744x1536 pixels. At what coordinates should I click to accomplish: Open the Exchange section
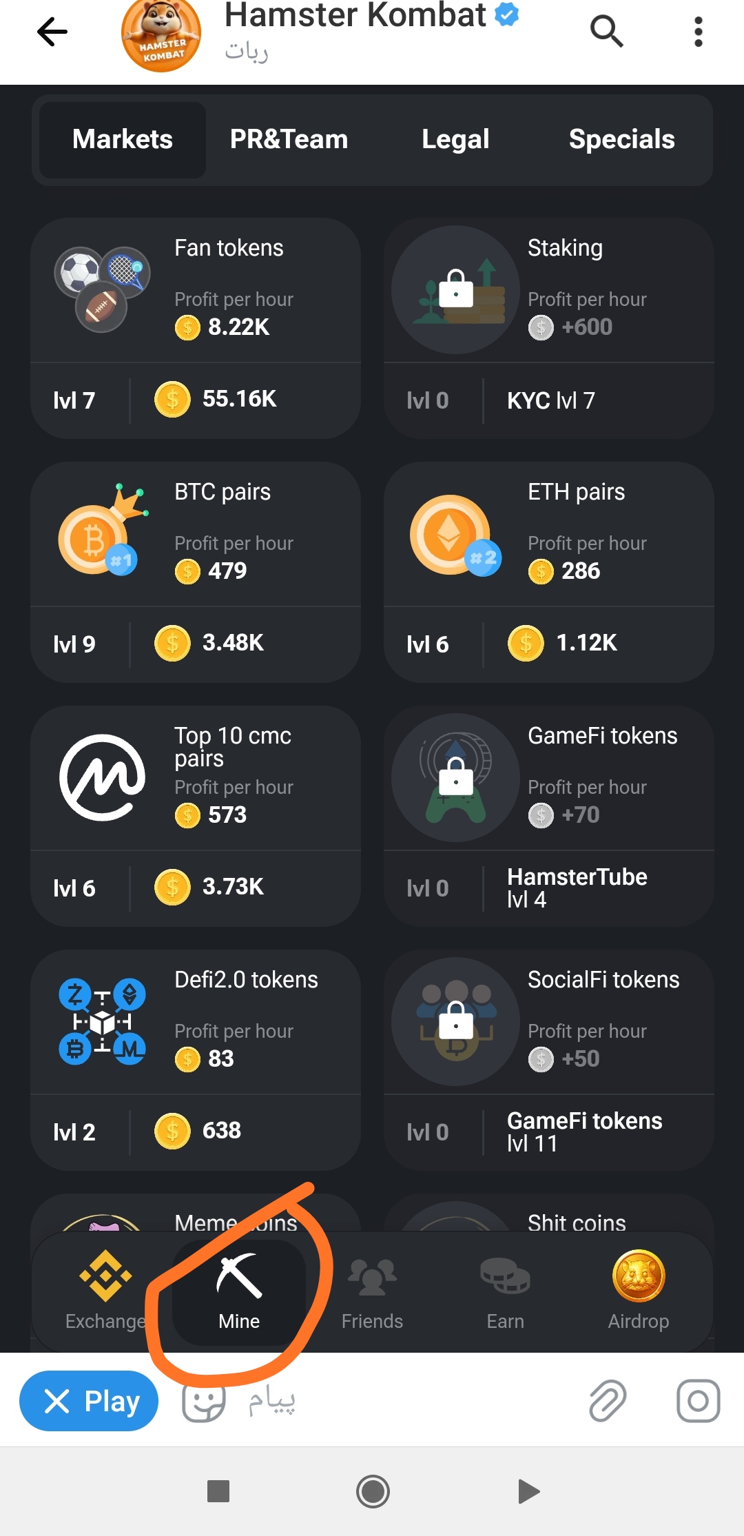(105, 1290)
